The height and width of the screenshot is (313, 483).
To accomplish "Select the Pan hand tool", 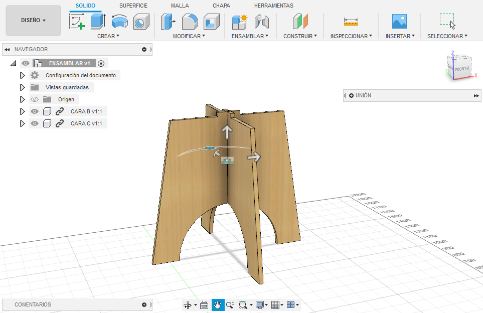I will [218, 305].
